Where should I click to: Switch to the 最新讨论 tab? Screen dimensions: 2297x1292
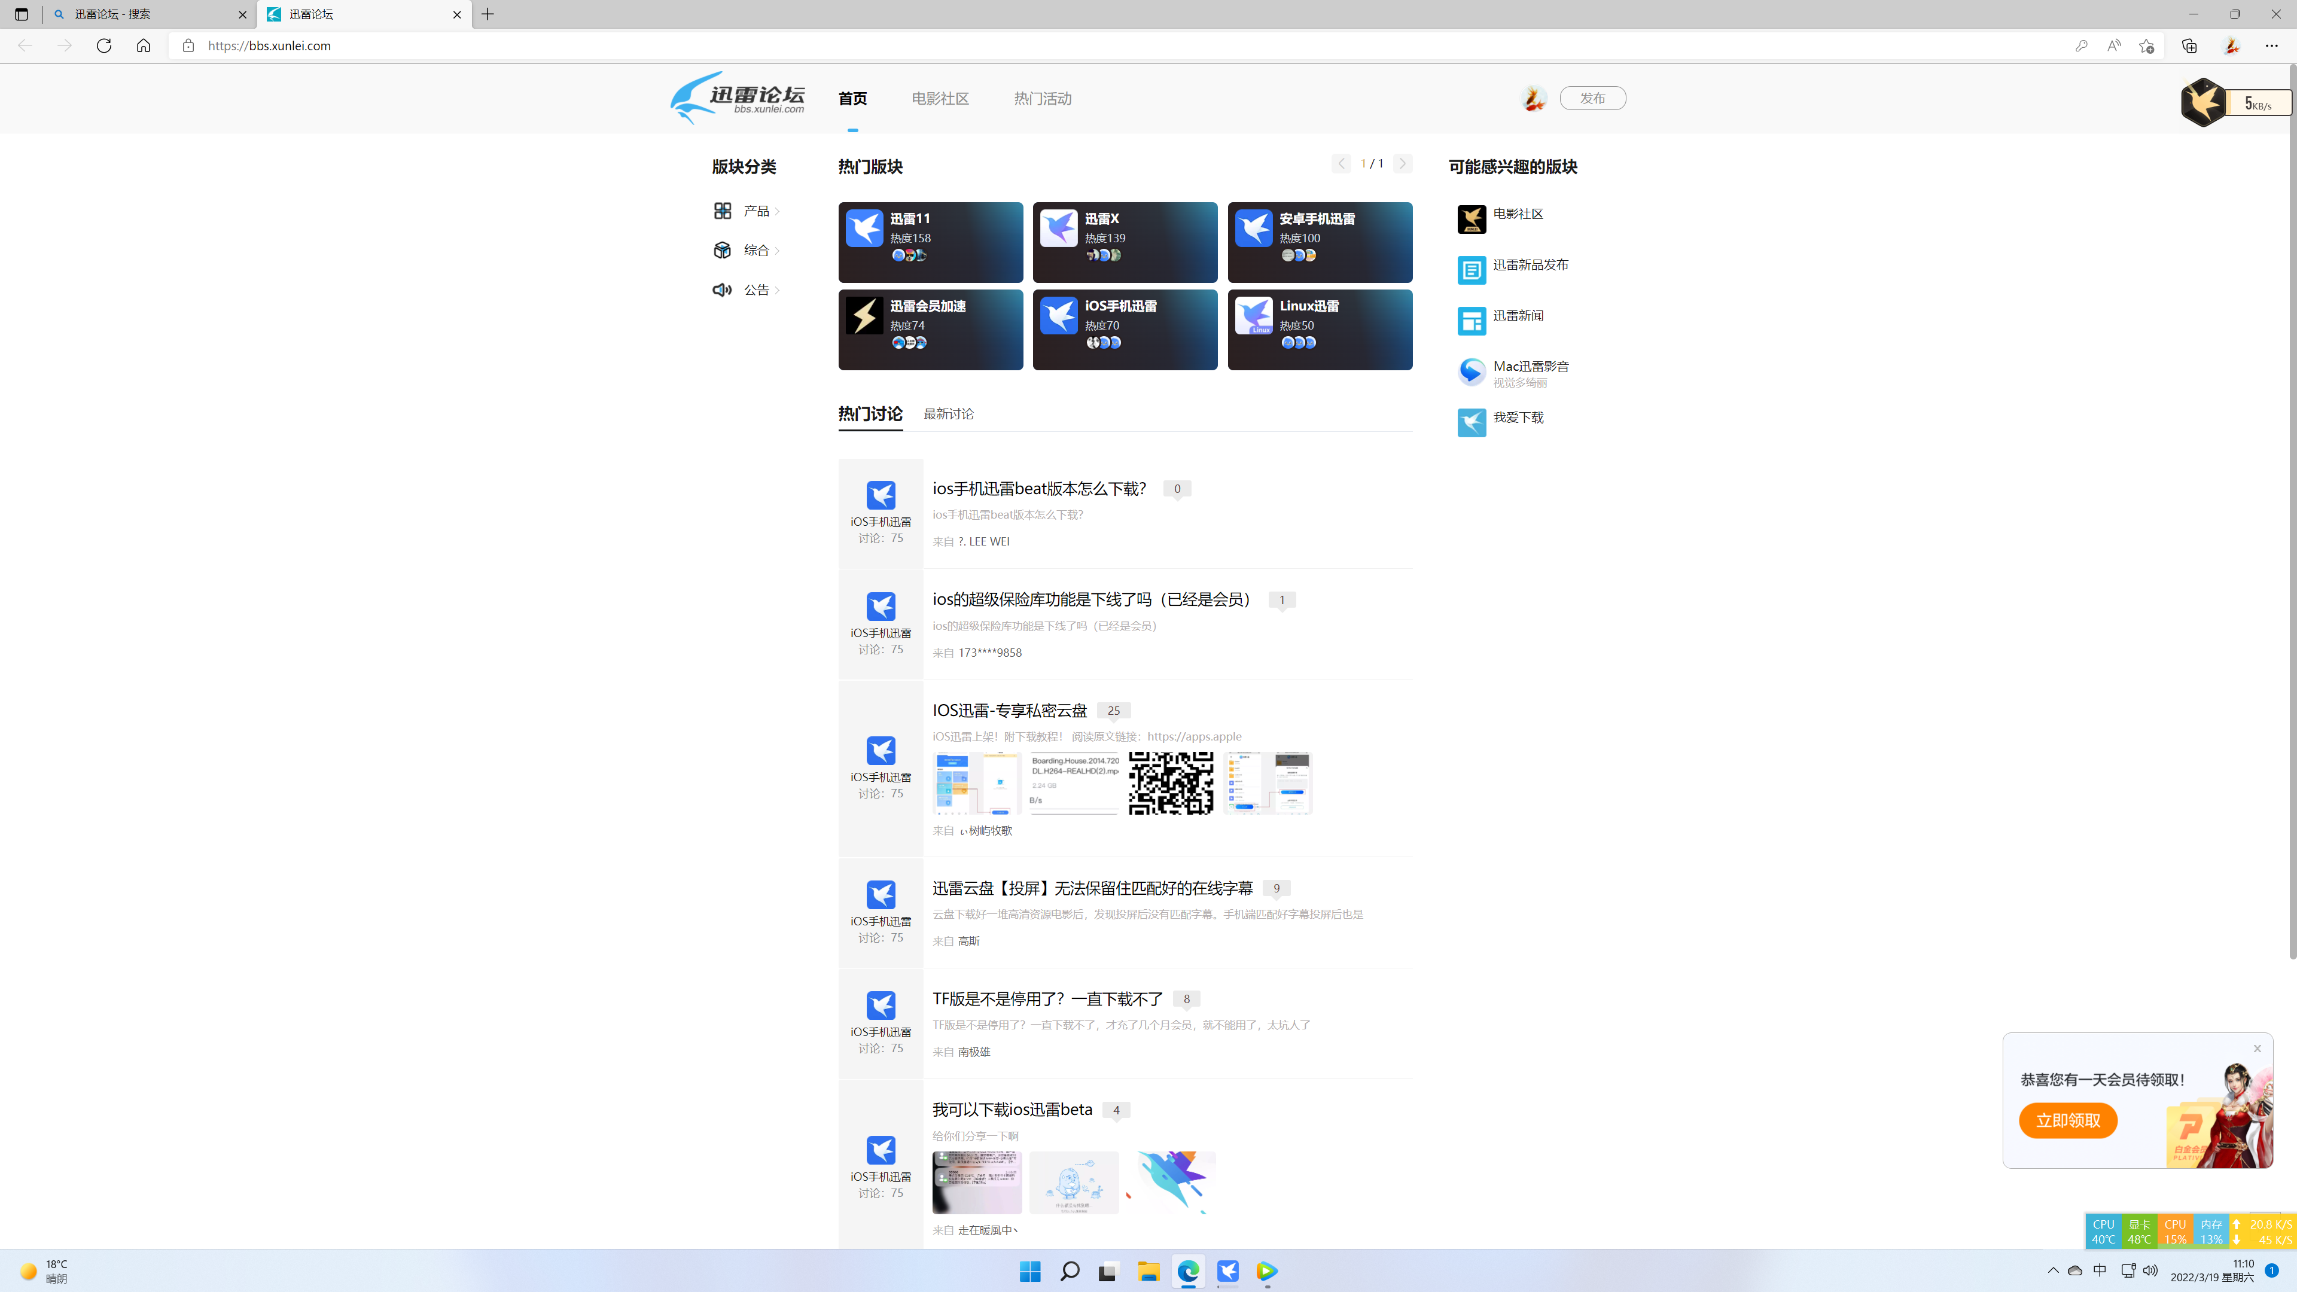coord(948,413)
